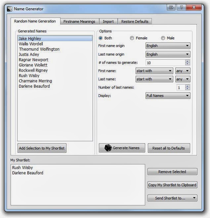Click the question mark help button
210x218 pixels.
click(181, 7)
